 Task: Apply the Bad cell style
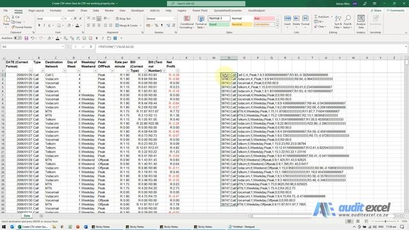point(264,19)
